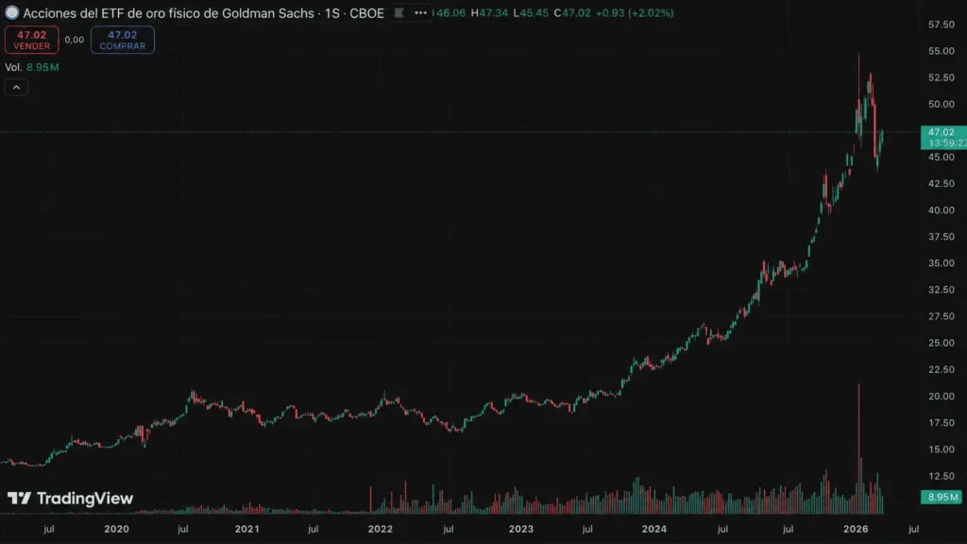Click the 2023 label on the time axis
The width and height of the screenshot is (967, 544).
click(x=521, y=529)
